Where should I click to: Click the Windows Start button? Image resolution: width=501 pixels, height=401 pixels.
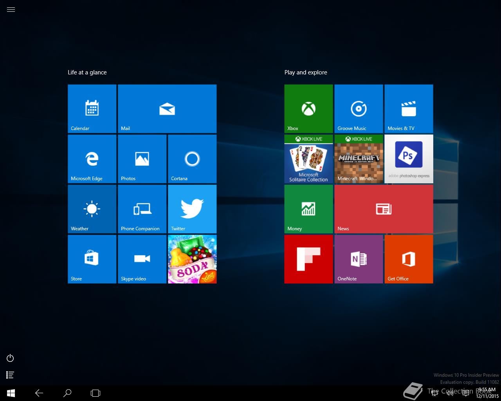(11, 393)
